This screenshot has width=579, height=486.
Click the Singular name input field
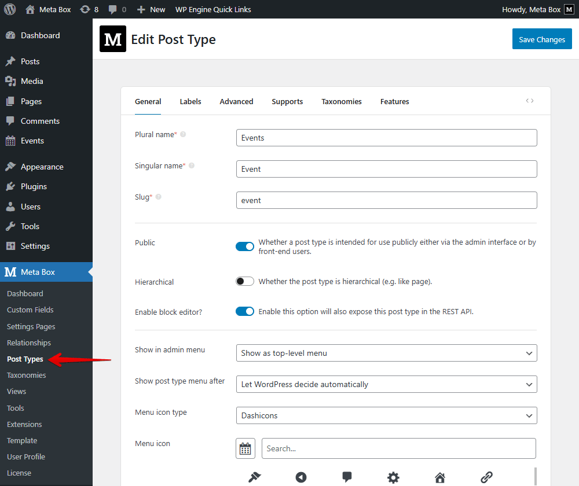386,169
